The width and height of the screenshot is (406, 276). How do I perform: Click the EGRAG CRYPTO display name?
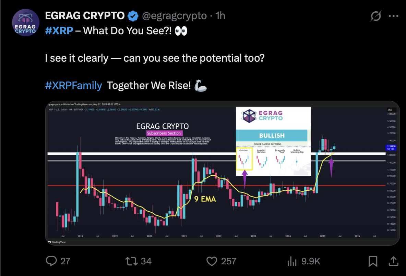[85, 16]
